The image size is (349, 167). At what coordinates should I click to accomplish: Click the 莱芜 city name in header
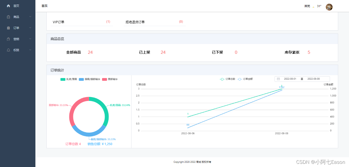307,6
